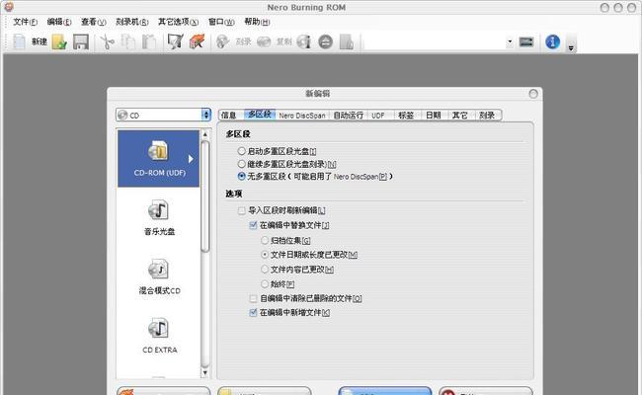This screenshot has height=395, width=642.
Task: Click the gray icon right of eject
Action: click(347, 41)
